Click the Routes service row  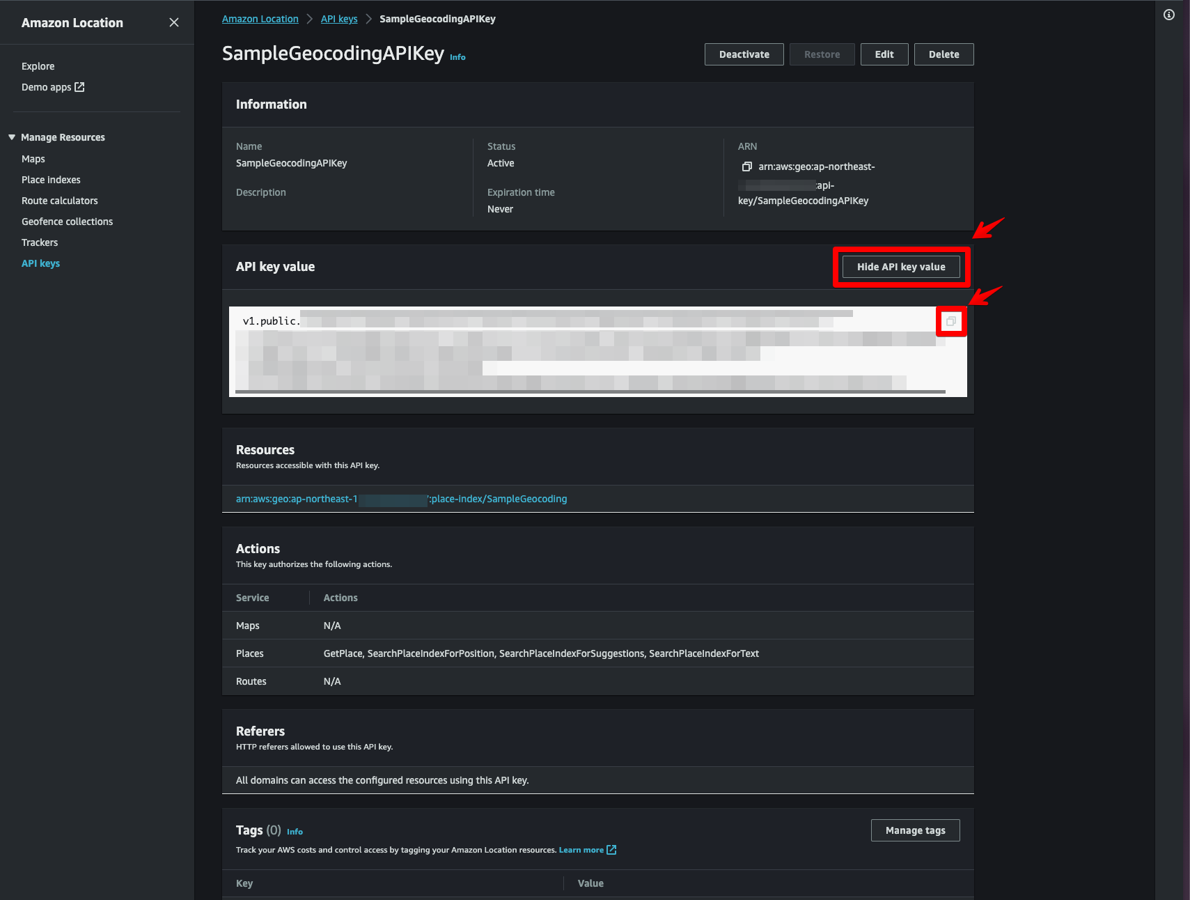pos(598,681)
